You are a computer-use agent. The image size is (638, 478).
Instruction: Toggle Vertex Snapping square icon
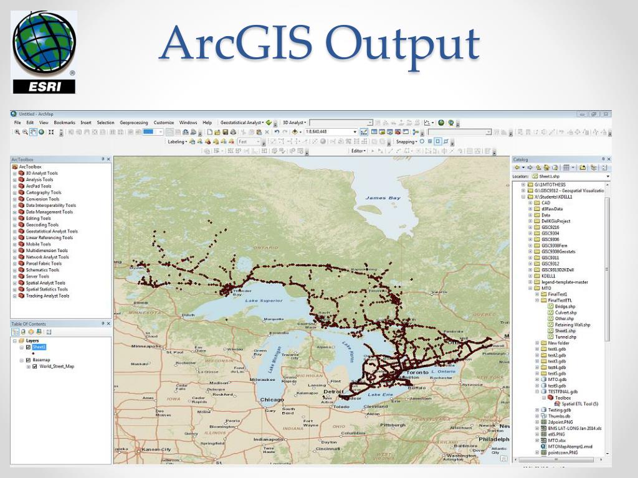click(x=438, y=141)
